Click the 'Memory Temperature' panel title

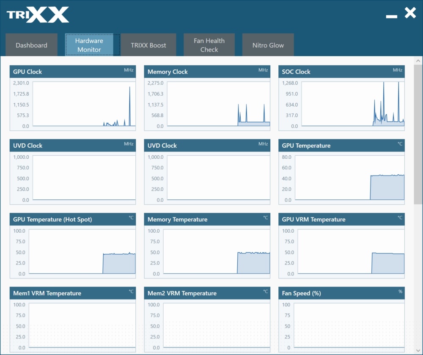coord(178,220)
